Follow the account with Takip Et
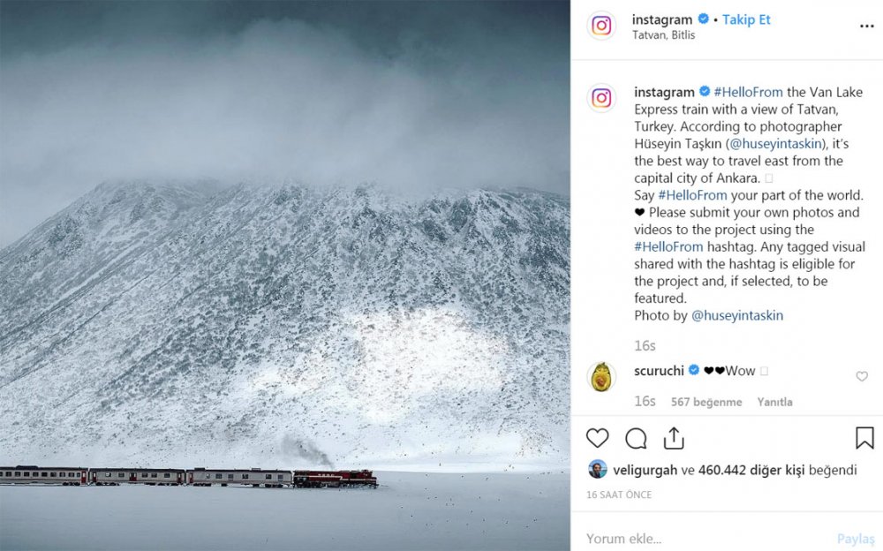The image size is (883, 551). coord(746,19)
